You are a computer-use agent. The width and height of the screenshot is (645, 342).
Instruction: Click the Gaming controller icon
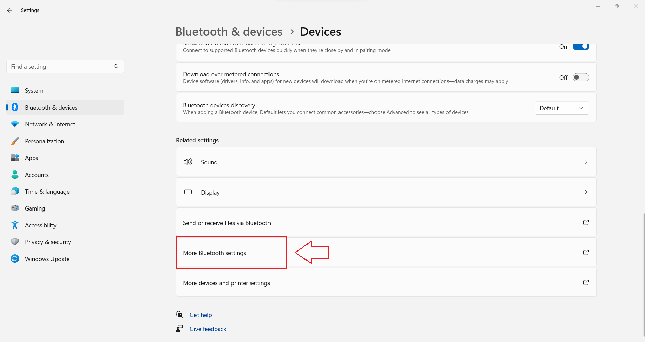15,208
